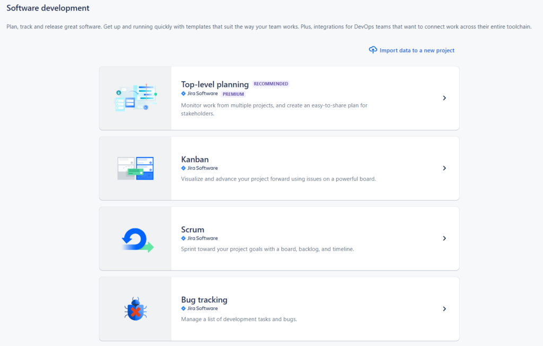
Task: Click the PREMIUM label badge
Action: 233,94
